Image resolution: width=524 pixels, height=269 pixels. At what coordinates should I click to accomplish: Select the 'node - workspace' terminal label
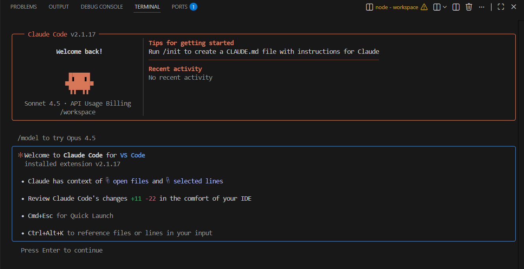[397, 7]
